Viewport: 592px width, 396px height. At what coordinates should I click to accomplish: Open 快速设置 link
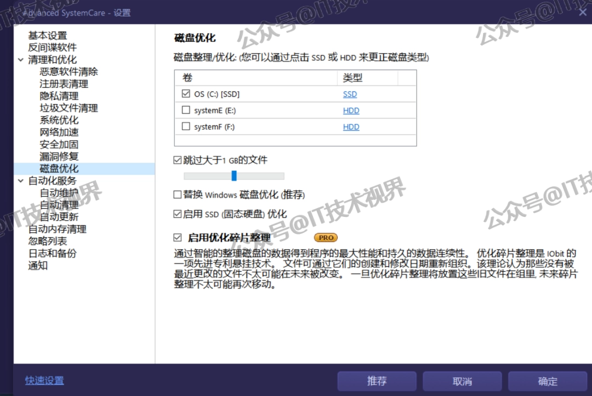44,381
